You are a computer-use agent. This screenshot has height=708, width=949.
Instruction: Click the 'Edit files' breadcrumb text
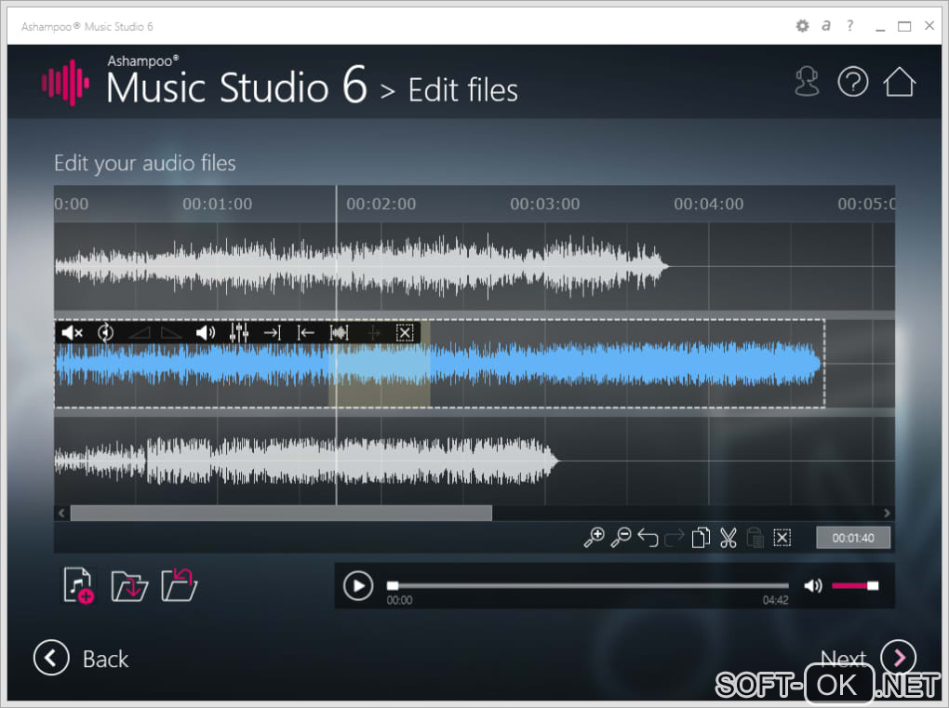point(463,90)
